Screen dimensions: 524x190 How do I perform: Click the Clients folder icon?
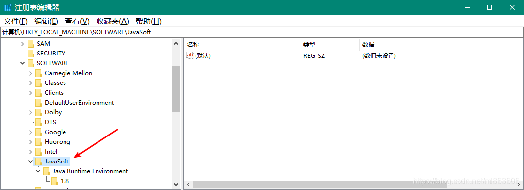[39, 93]
